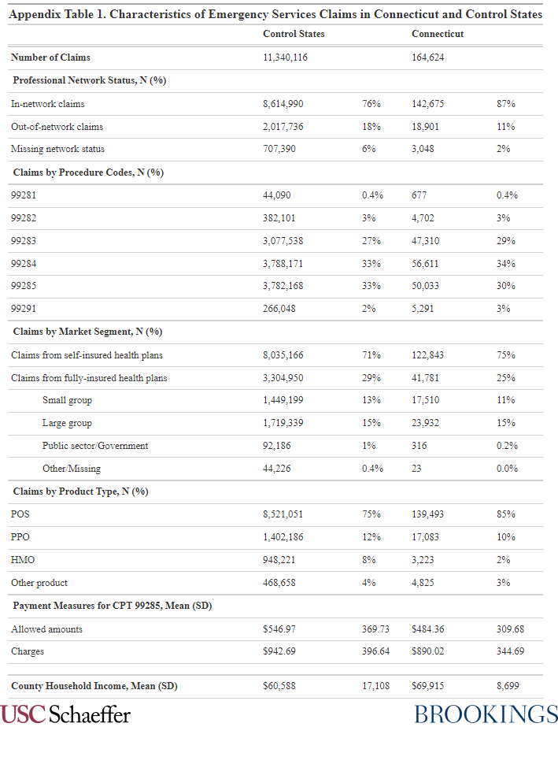
Task: Select the HMO row label
Action: coord(23,560)
